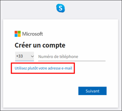Click the red square in Microsoft logo

click(16, 32)
